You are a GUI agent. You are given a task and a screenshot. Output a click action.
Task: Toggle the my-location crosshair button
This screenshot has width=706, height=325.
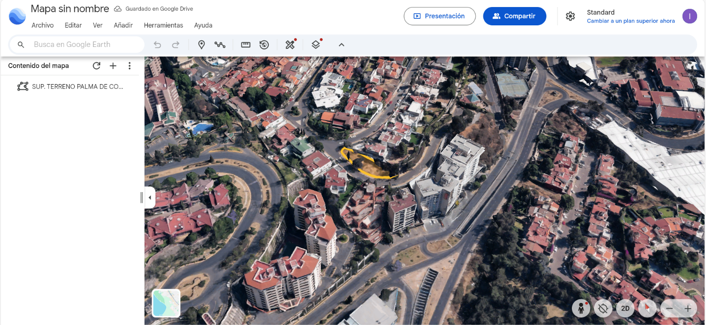pos(603,309)
